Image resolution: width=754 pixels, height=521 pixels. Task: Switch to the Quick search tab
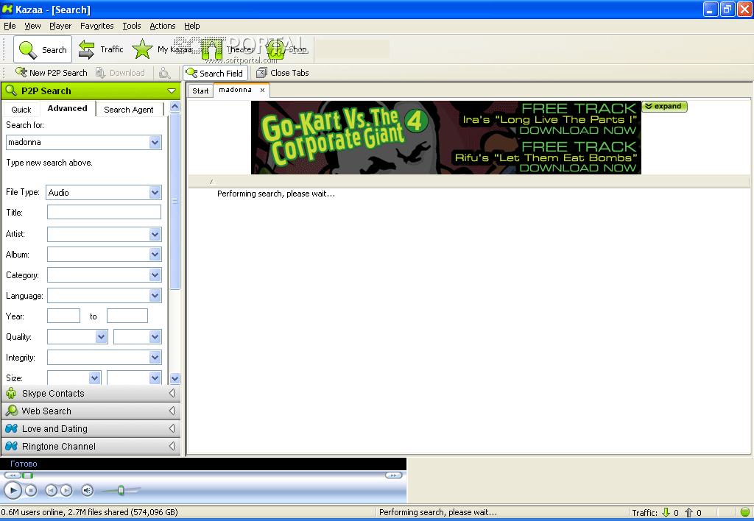[x=21, y=110]
